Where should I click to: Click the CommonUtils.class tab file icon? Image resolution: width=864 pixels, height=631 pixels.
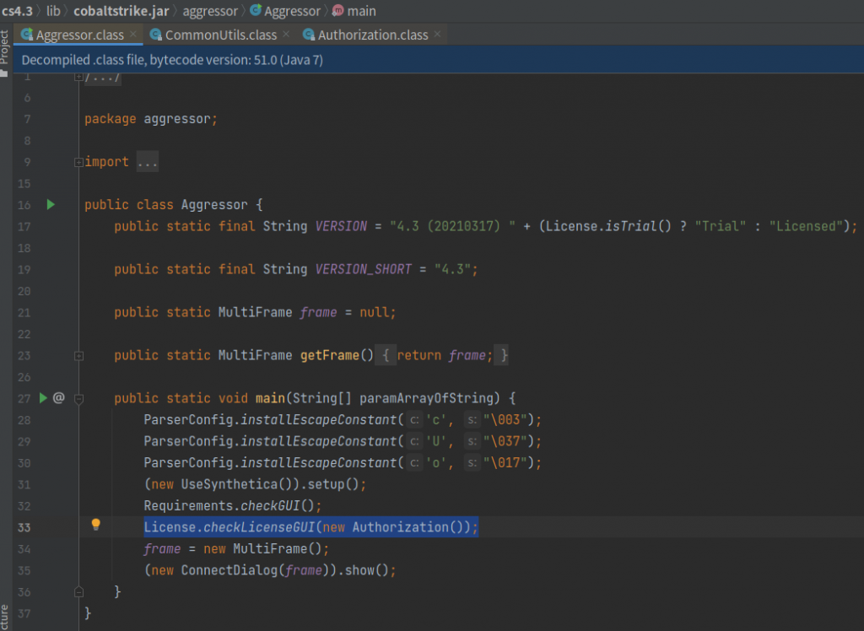point(156,35)
